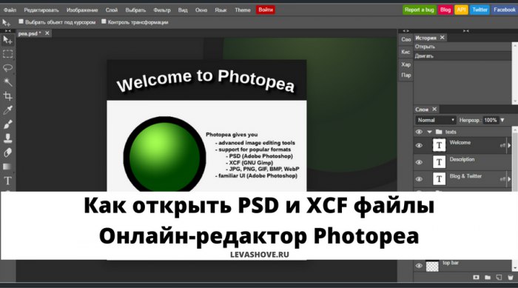Select the 'Двигать' history step
The width and height of the screenshot is (518, 288).
[462, 56]
